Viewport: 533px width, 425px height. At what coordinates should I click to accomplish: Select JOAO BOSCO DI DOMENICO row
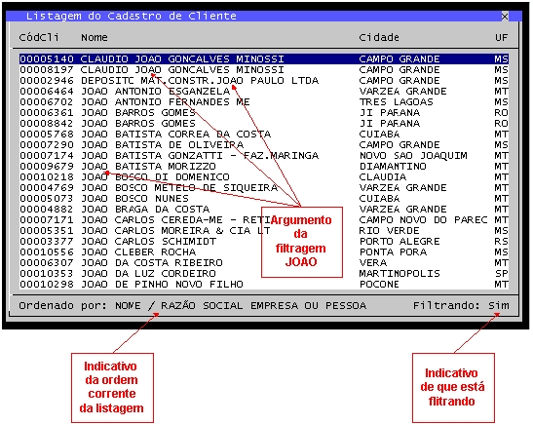pyautogui.click(x=264, y=176)
